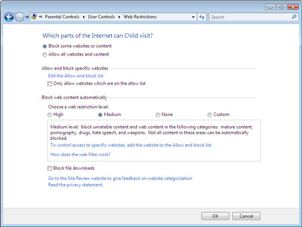Click inside the Search field
This screenshot has height=227, width=302.
pos(250,17)
